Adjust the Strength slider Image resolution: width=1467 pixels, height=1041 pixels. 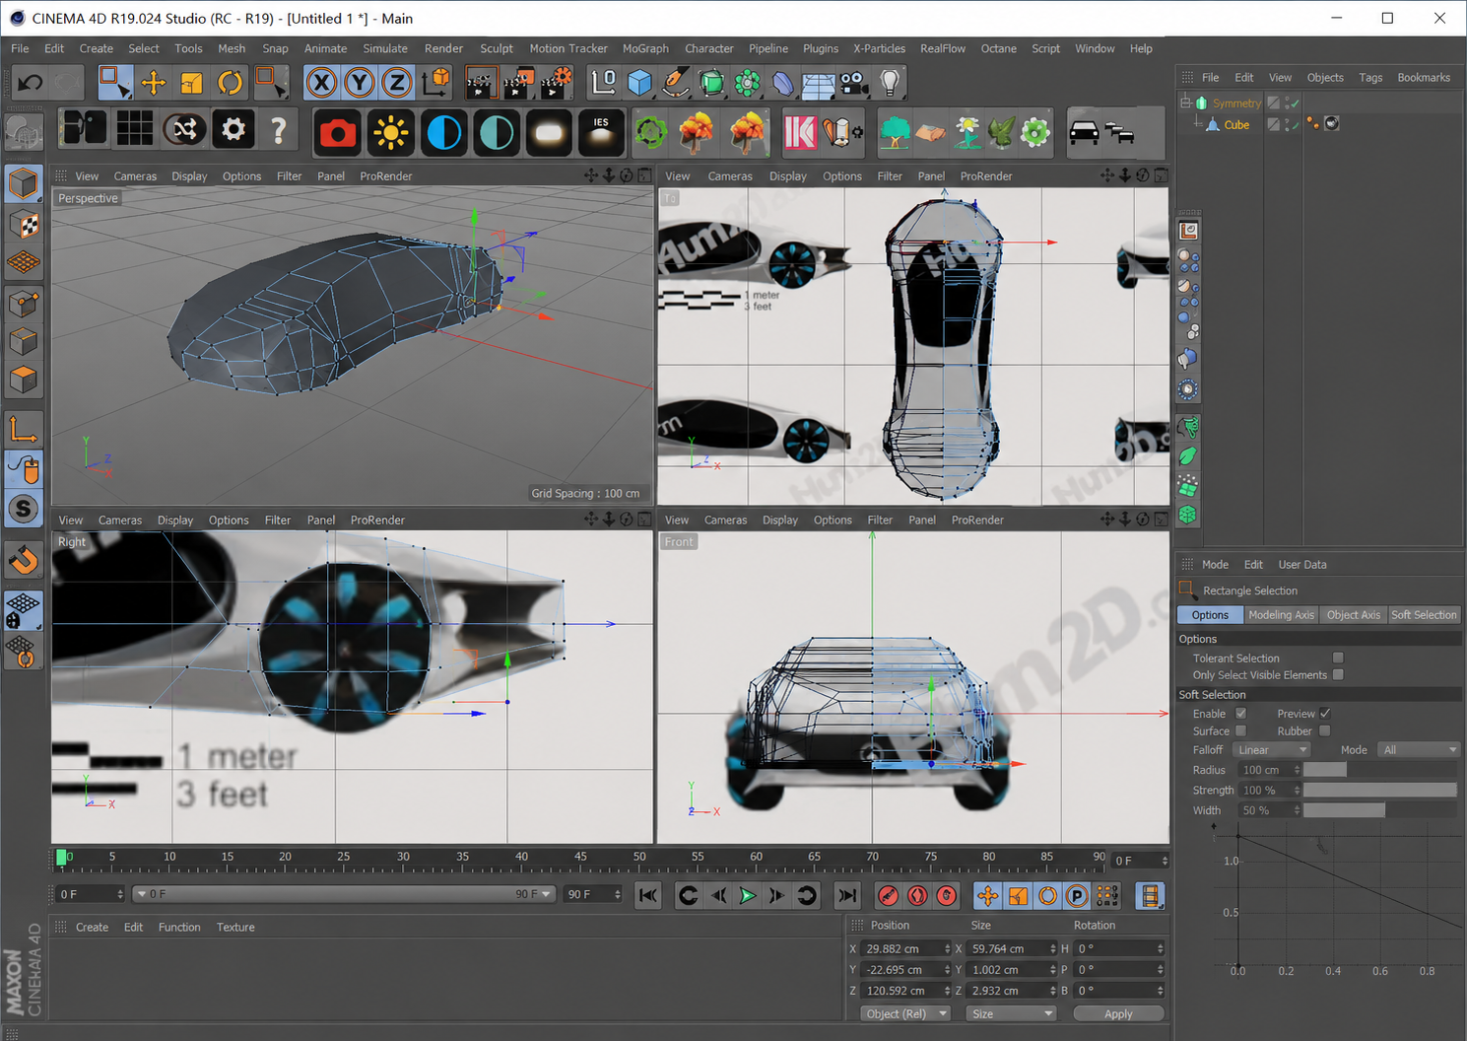[1379, 790]
